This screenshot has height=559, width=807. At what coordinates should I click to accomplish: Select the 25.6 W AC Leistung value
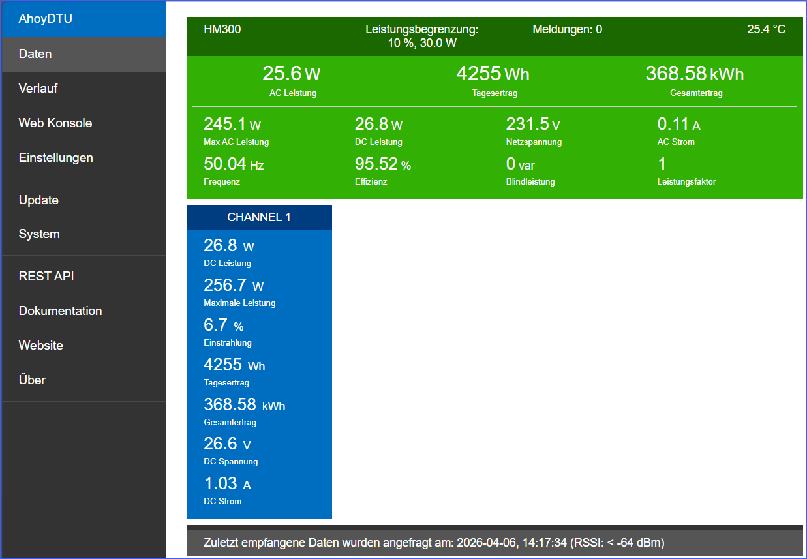tap(292, 74)
